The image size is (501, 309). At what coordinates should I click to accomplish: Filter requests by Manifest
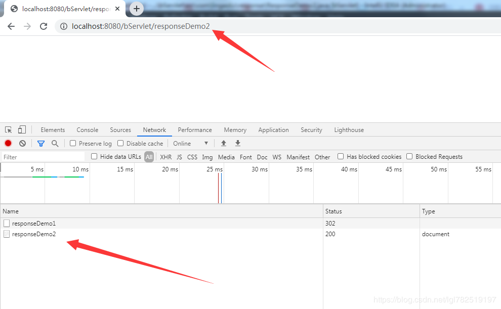click(298, 157)
